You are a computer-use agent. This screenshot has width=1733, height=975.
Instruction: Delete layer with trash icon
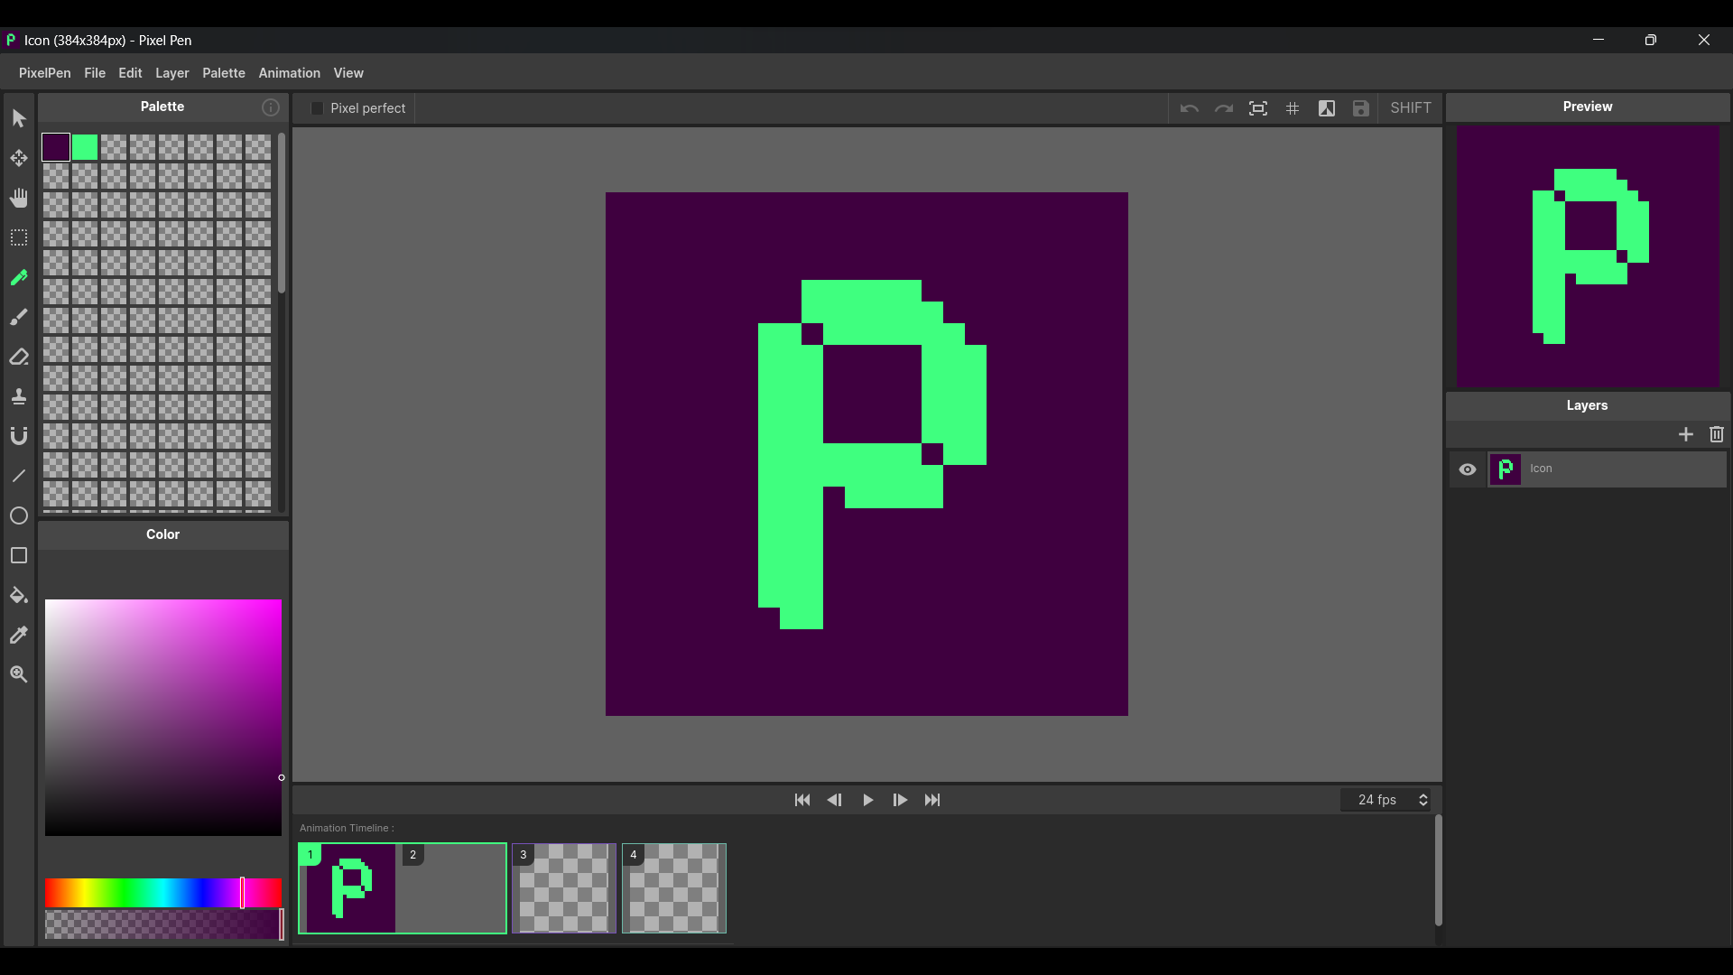click(x=1717, y=434)
